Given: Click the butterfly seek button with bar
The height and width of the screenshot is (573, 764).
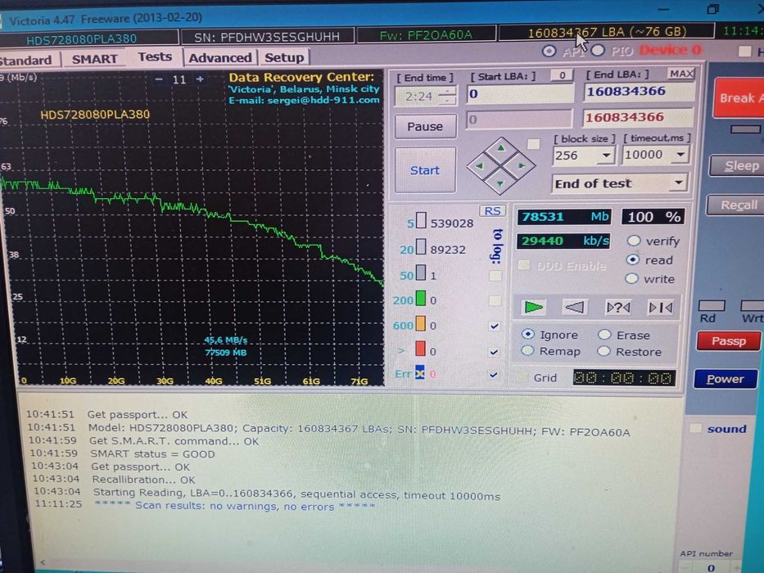Looking at the screenshot, I should click(661, 308).
